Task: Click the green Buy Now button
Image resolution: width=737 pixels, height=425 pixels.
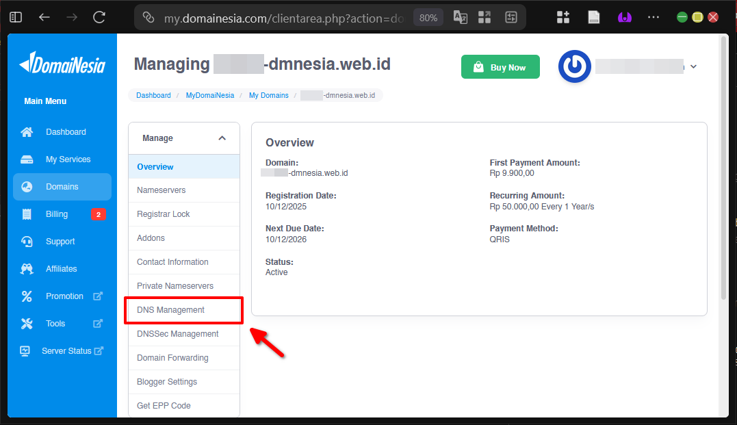Action: tap(500, 66)
